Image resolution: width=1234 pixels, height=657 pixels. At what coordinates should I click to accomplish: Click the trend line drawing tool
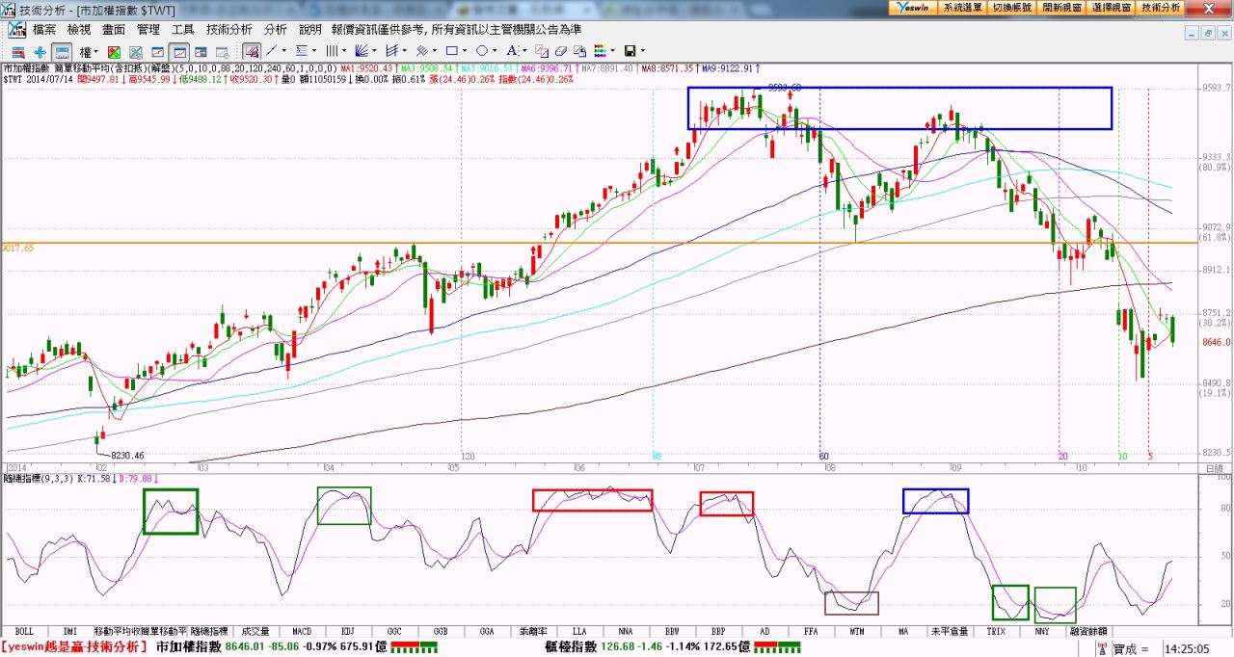click(x=272, y=51)
